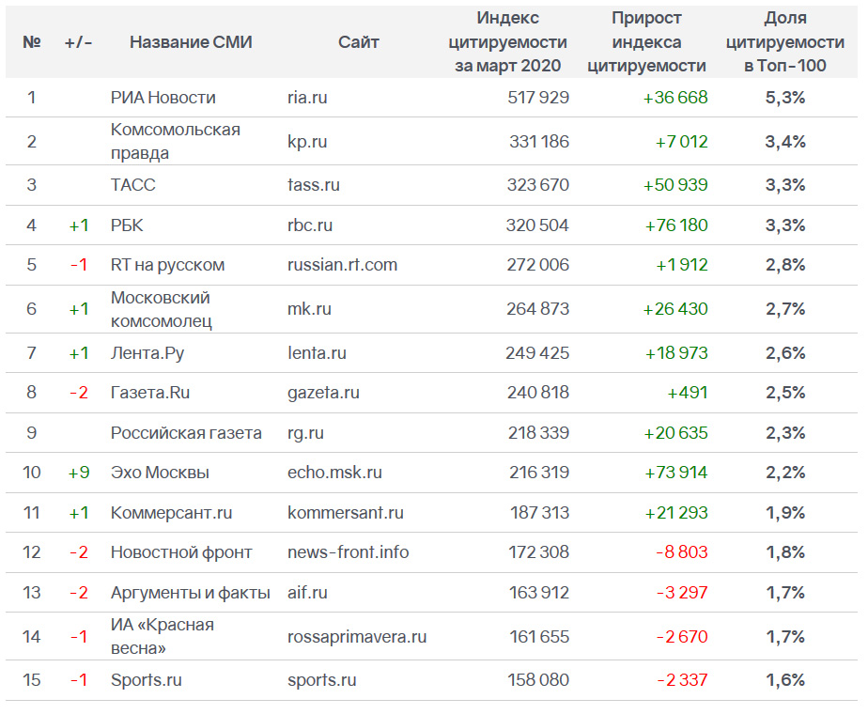Select the 'ТАСС' media name
The width and height of the screenshot is (868, 714).
click(x=132, y=185)
